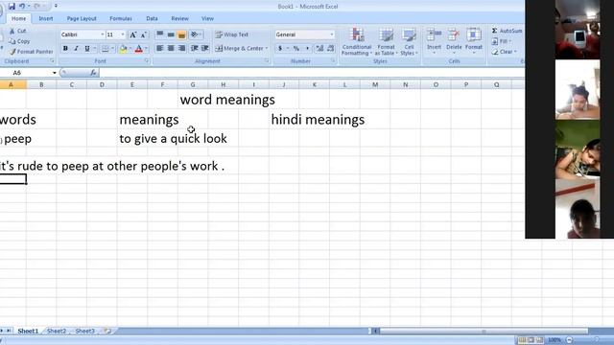614x345 pixels.
Task: Toggle Italic formatting
Action: click(76, 49)
